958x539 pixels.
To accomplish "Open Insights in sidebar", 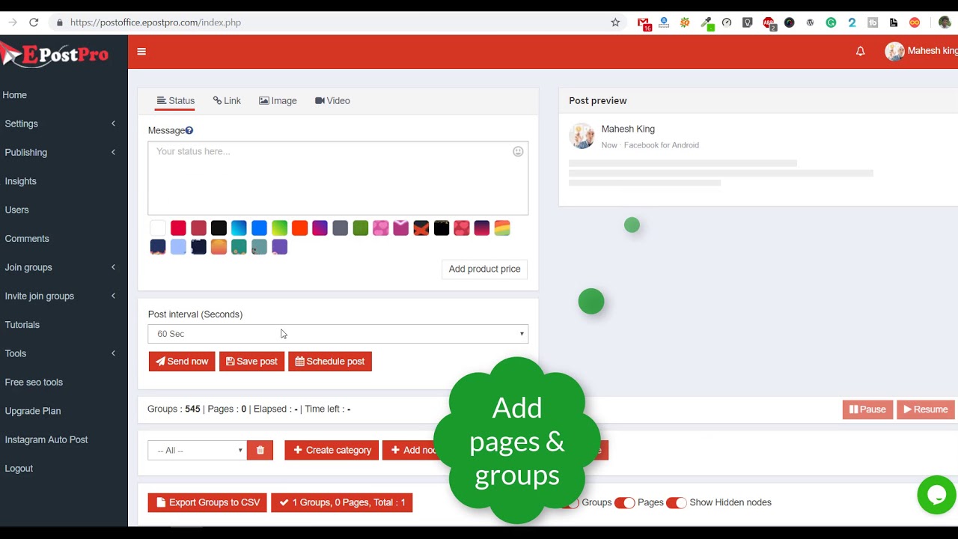I will 21,181.
